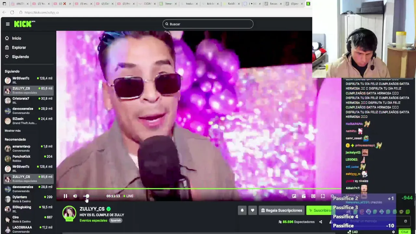This screenshot has width=416, height=234.
Task: Open davooxeneize channel under Siguiendo
Action: coord(28,110)
